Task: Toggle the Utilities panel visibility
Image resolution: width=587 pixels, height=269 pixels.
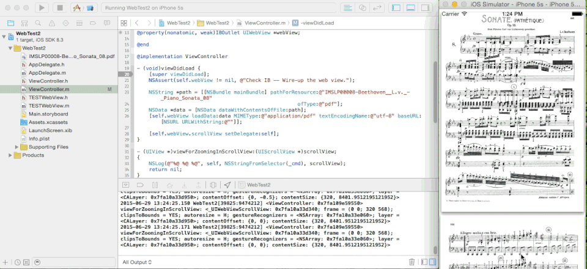Action: pos(426,7)
